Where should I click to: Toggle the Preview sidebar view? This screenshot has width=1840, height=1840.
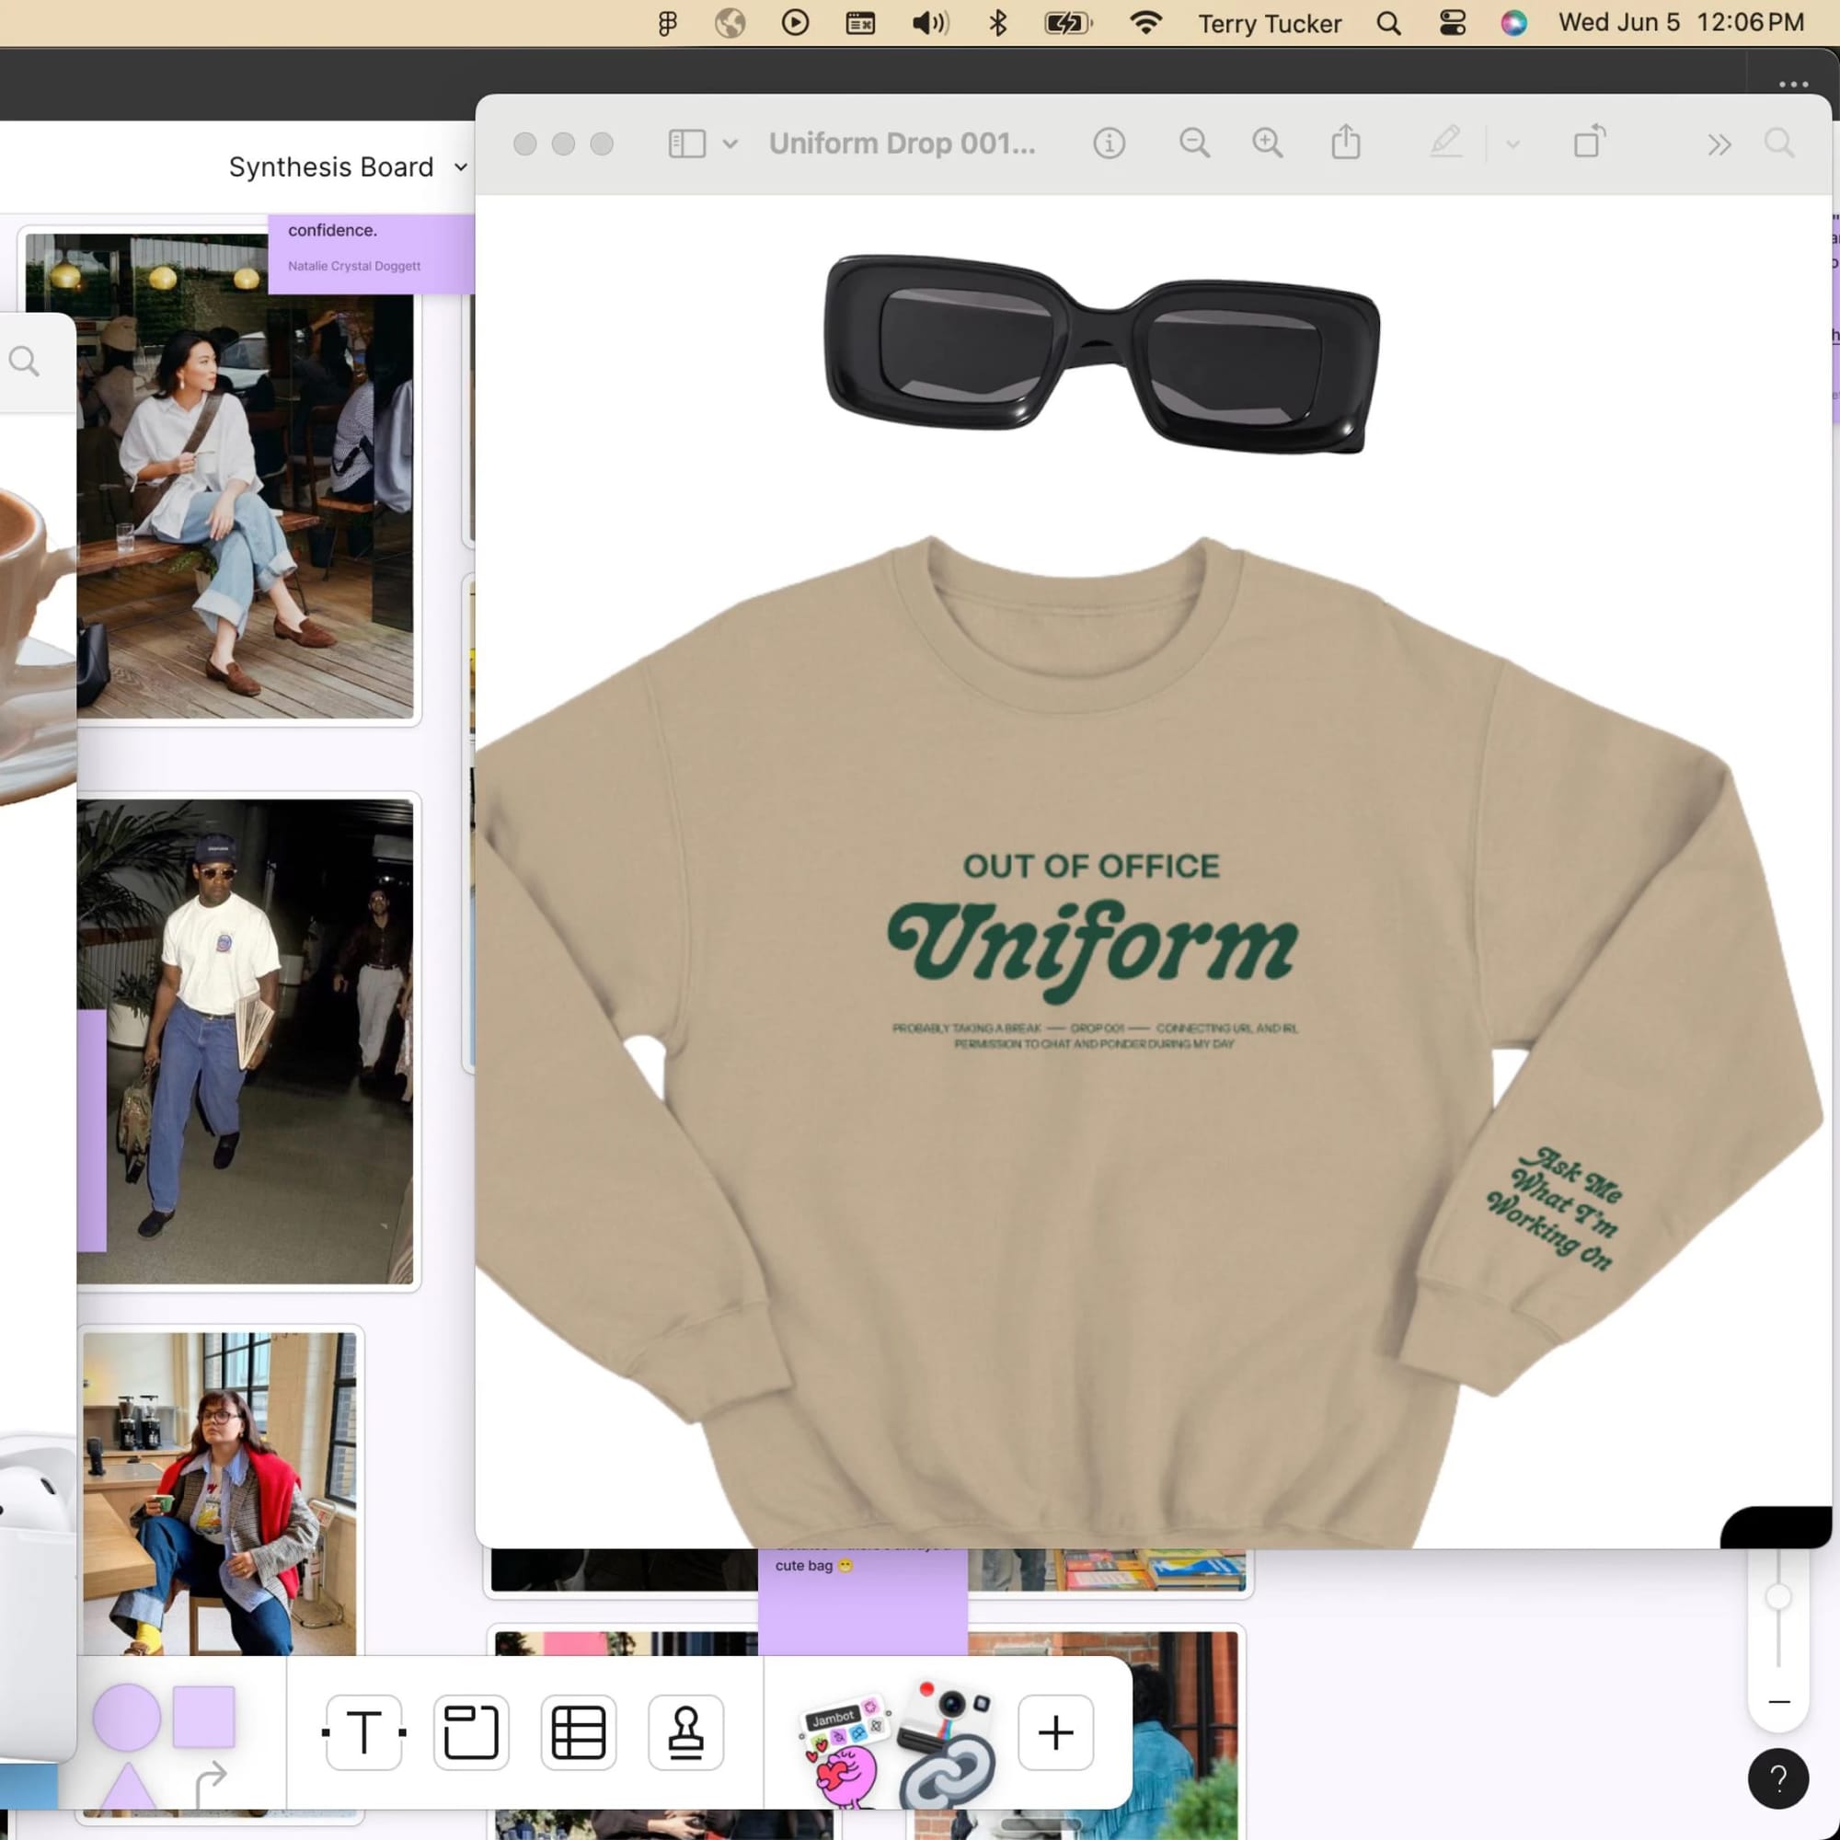click(x=685, y=144)
